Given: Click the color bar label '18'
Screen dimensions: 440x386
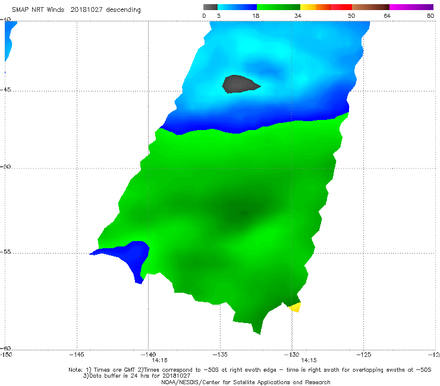Looking at the screenshot, I should [255, 15].
